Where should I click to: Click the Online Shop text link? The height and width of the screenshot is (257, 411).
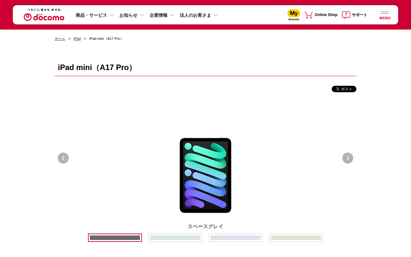[326, 15]
